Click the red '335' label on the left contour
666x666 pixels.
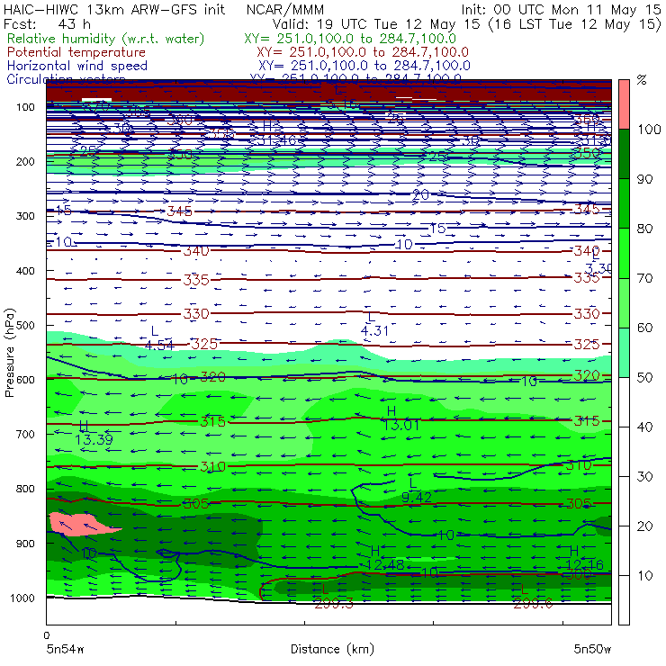tap(196, 280)
